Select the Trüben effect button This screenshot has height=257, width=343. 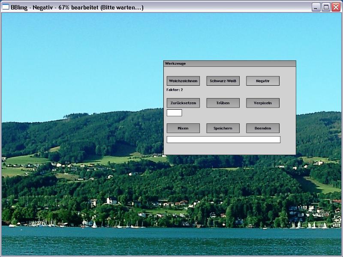click(x=223, y=103)
